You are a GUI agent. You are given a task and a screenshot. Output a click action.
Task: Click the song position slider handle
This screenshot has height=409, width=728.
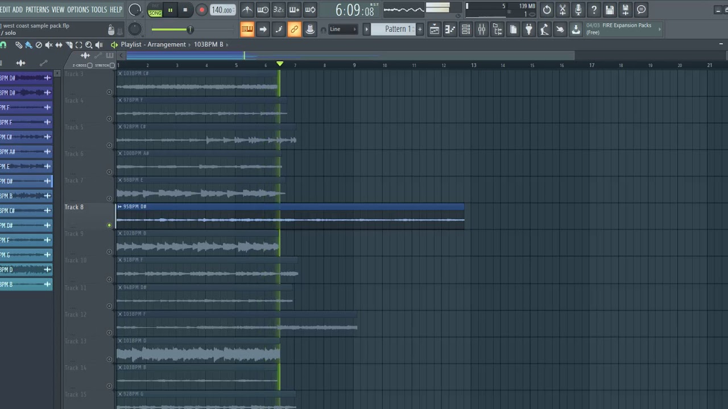click(x=190, y=30)
